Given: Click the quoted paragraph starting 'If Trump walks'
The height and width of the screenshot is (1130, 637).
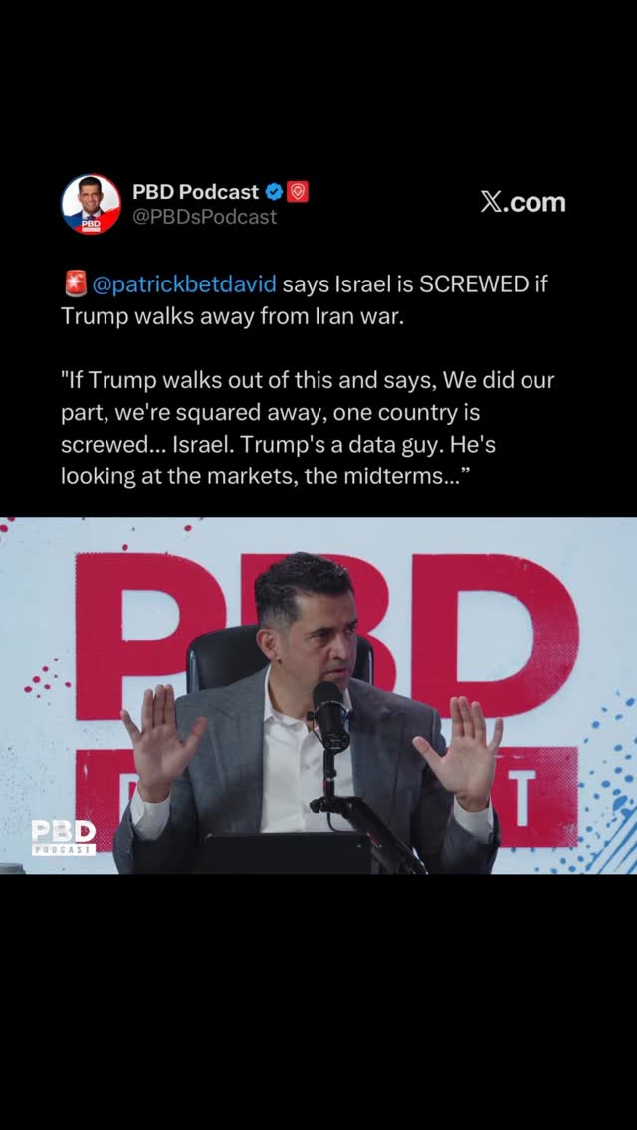Looking at the screenshot, I should pyautogui.click(x=308, y=429).
